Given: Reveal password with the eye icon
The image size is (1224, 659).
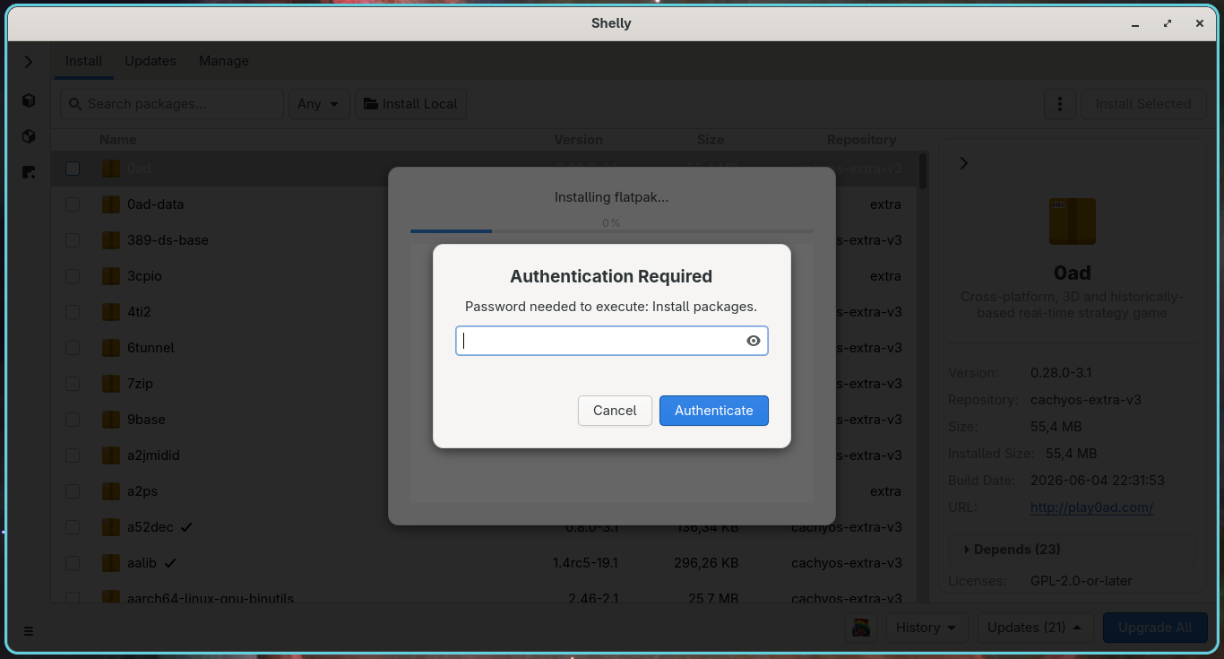Looking at the screenshot, I should point(753,341).
